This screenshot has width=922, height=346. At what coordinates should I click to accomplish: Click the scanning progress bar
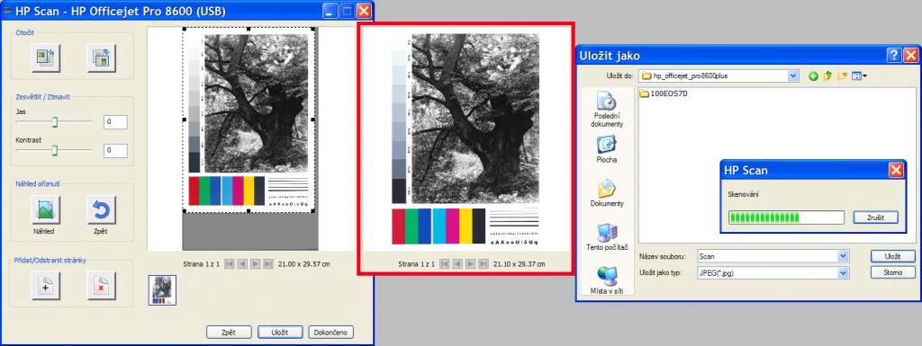coord(785,217)
